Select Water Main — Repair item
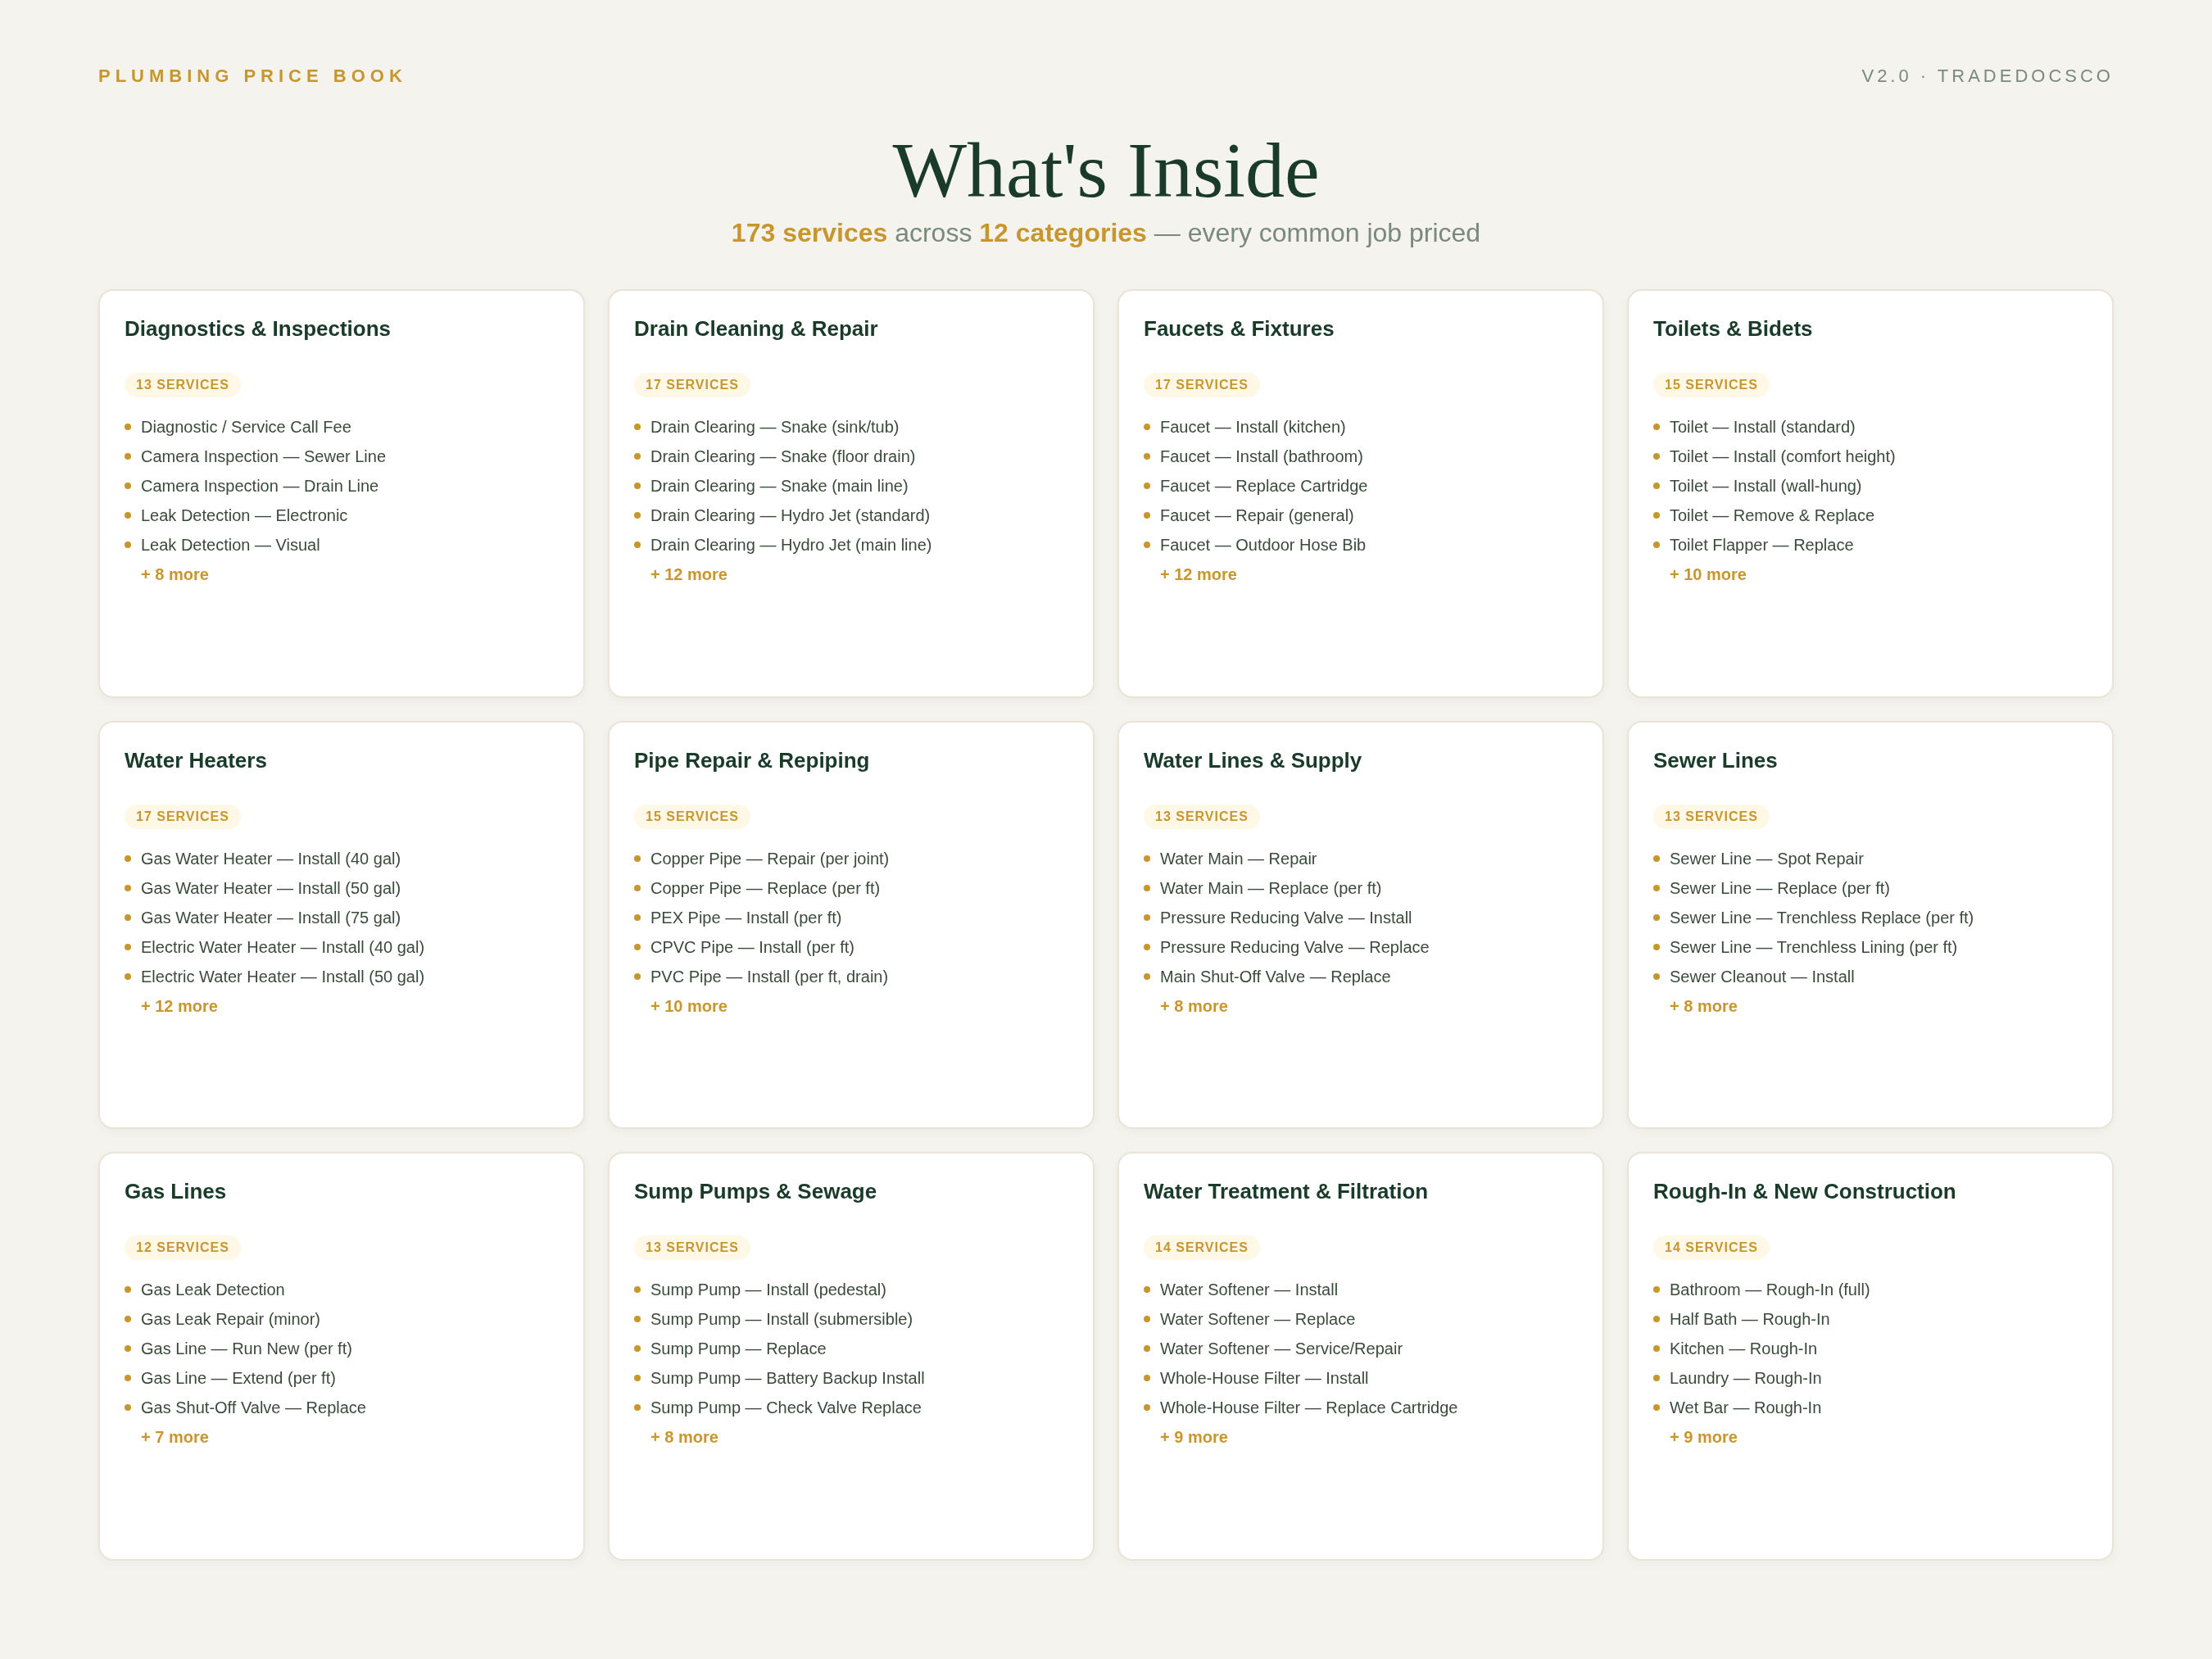Viewport: 2212px width, 1659px height. point(1238,858)
